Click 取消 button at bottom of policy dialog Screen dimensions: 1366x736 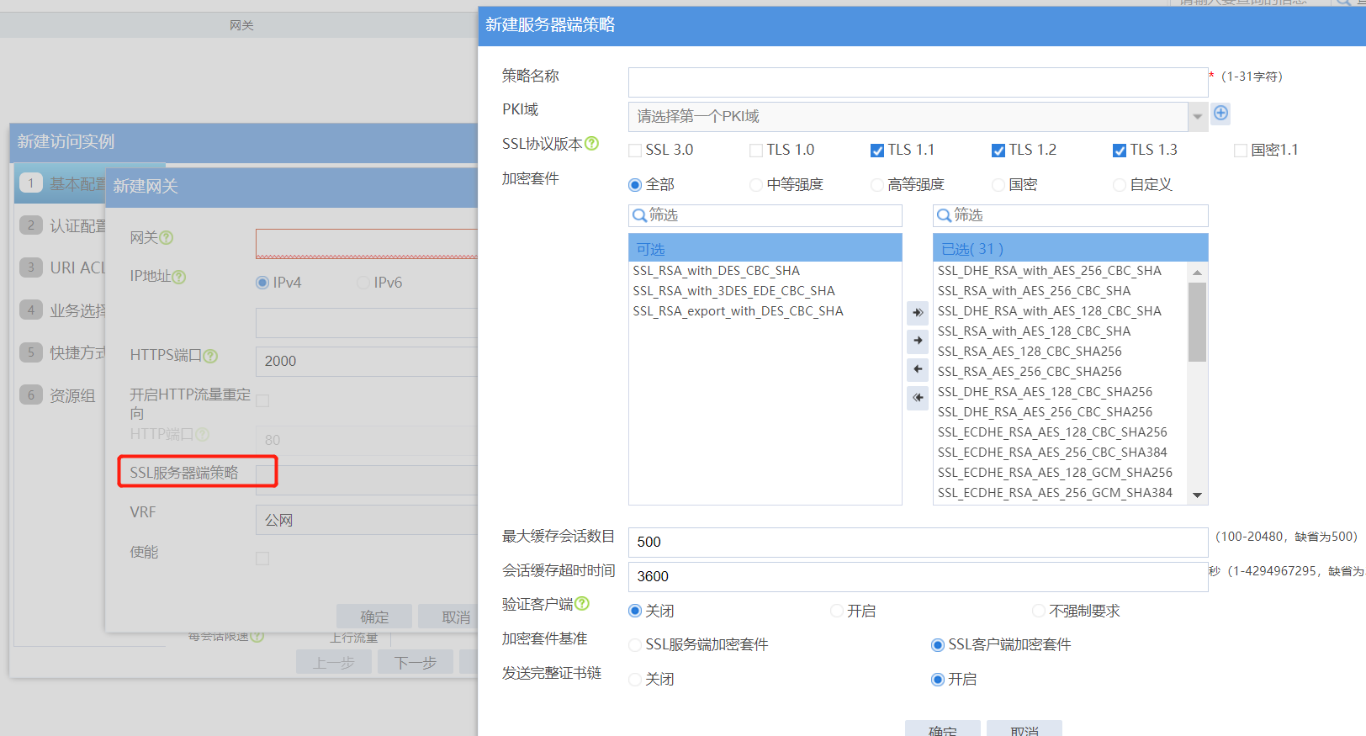1024,729
